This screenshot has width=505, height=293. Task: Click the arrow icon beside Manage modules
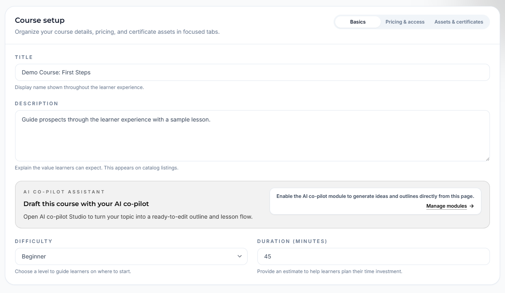[x=472, y=206]
